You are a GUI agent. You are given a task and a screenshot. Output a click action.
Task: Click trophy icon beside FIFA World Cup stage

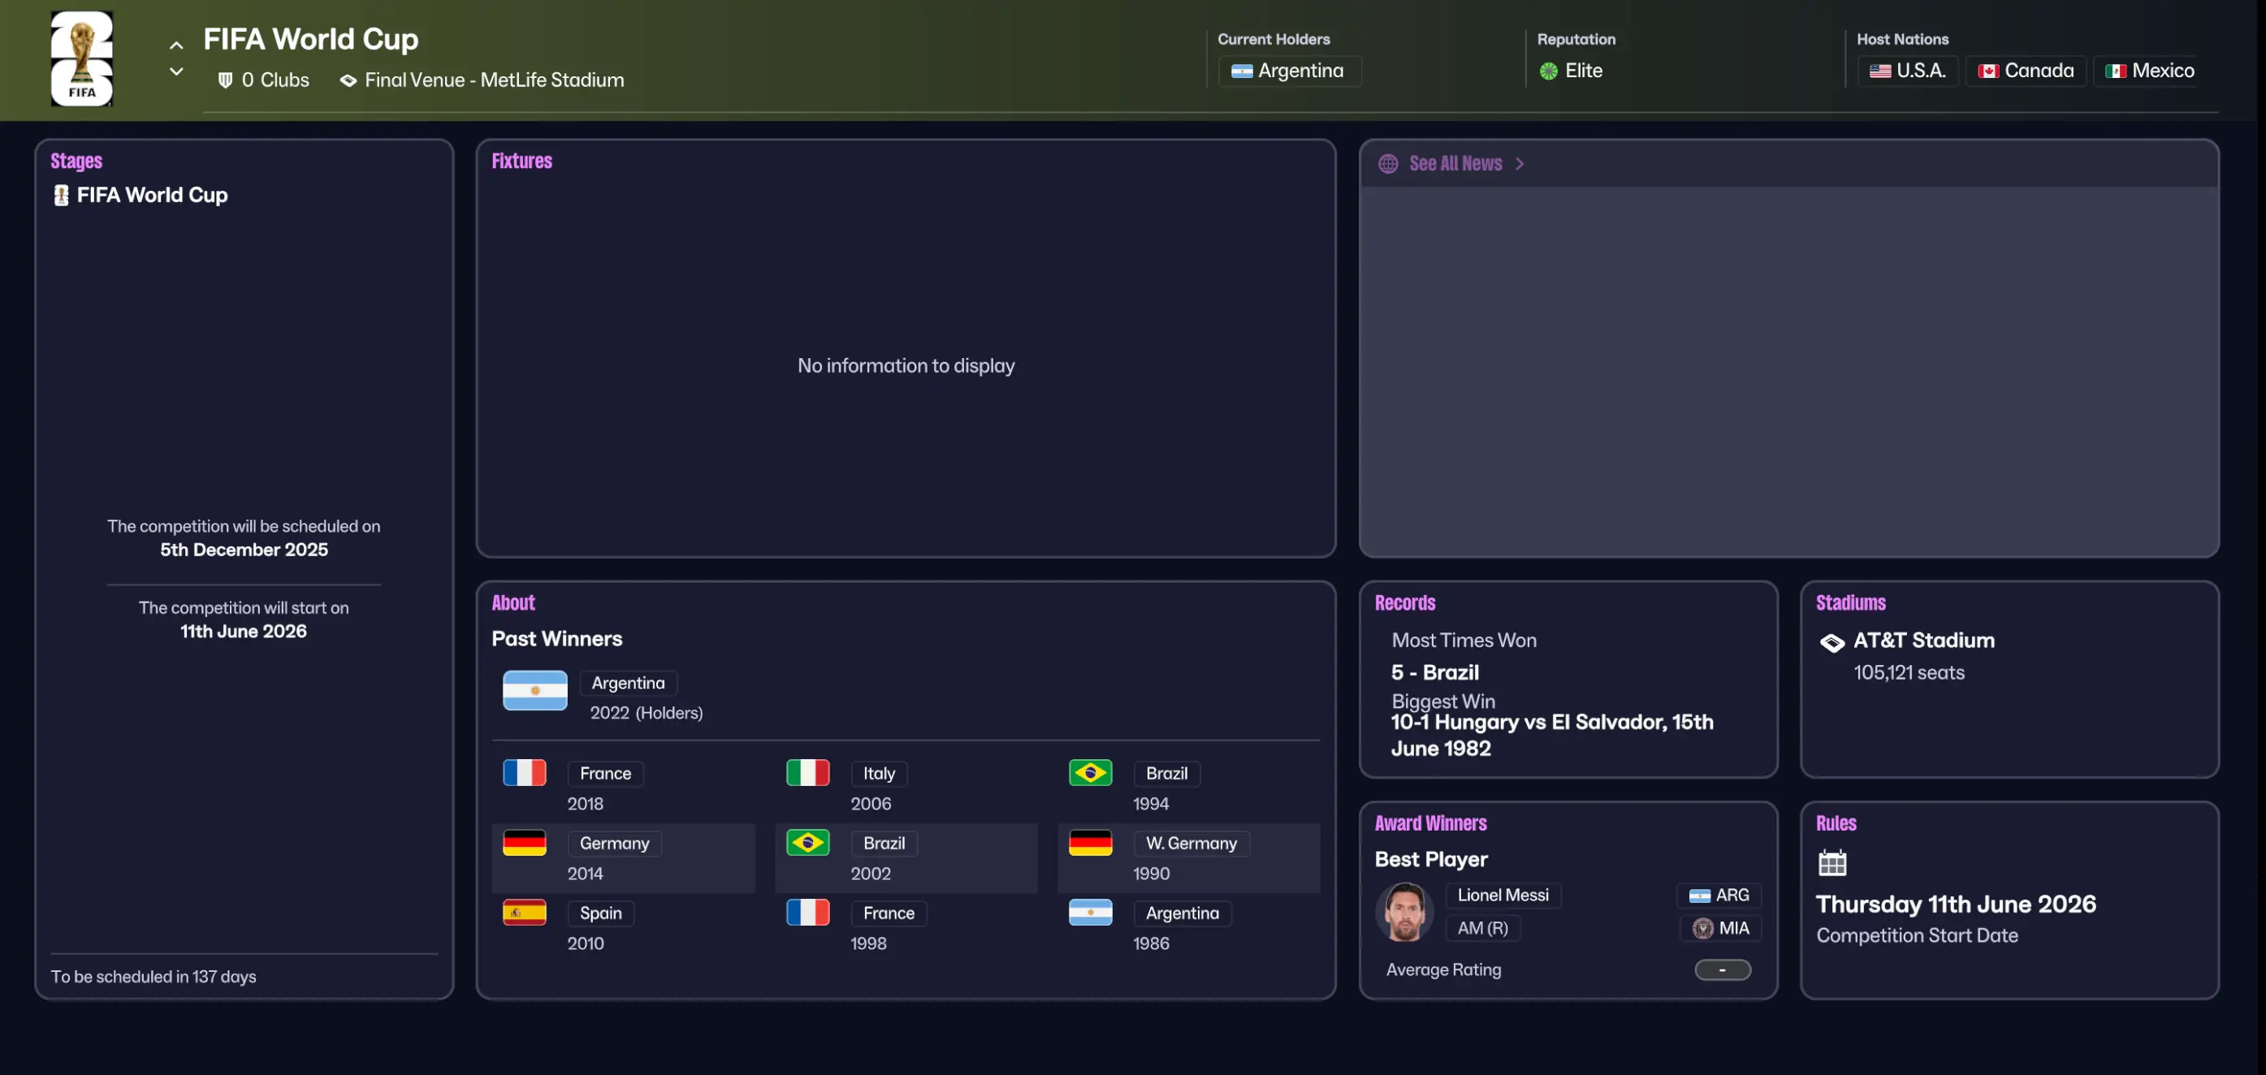click(61, 196)
